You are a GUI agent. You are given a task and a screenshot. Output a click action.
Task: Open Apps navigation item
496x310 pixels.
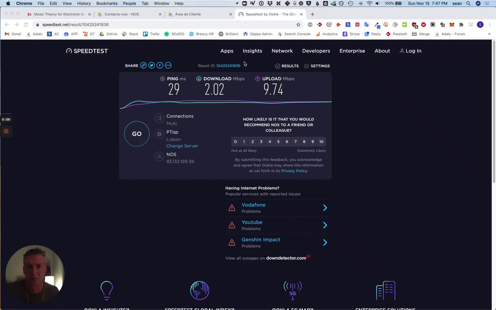point(227,51)
